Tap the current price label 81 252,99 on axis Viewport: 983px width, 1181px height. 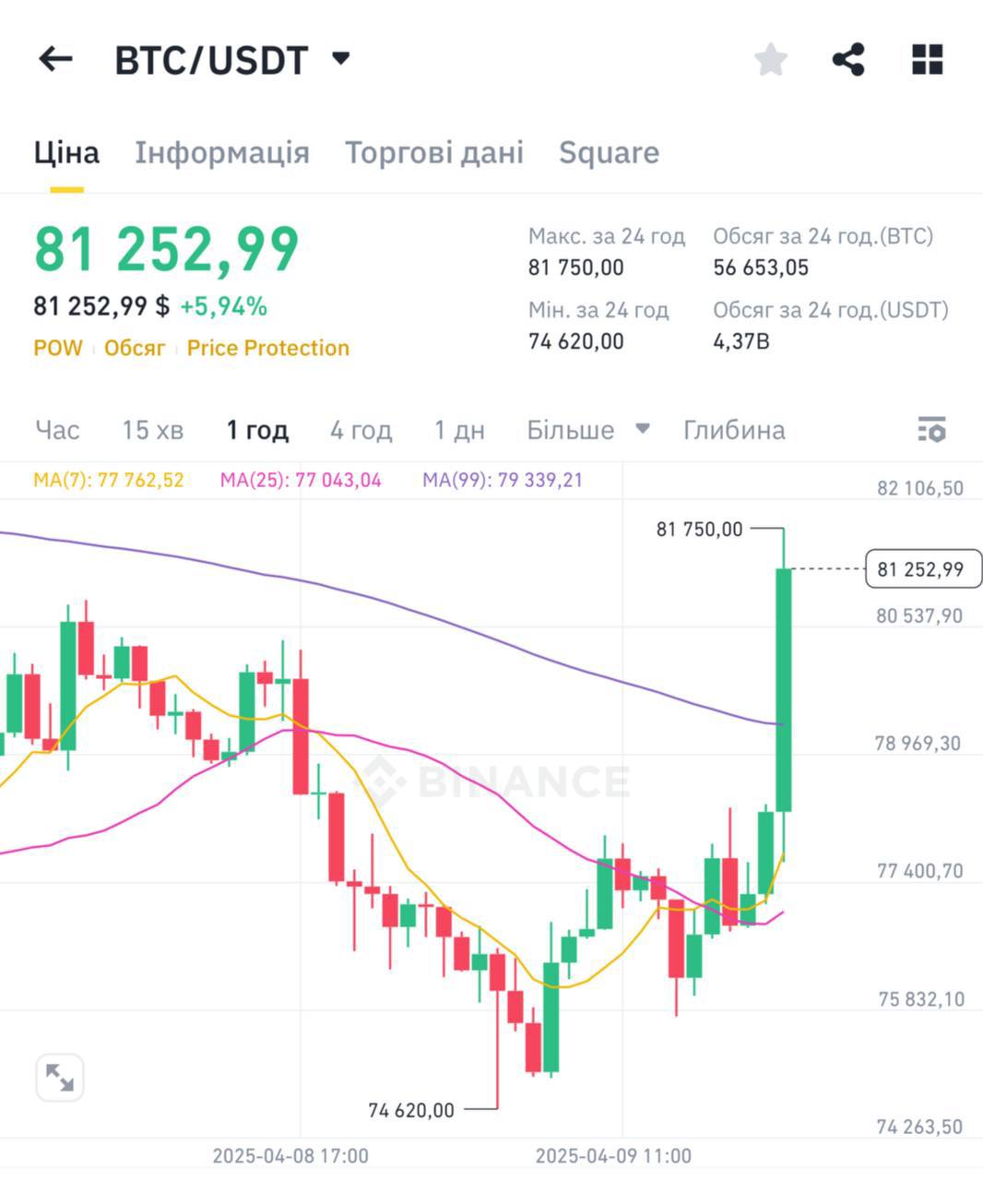point(922,569)
